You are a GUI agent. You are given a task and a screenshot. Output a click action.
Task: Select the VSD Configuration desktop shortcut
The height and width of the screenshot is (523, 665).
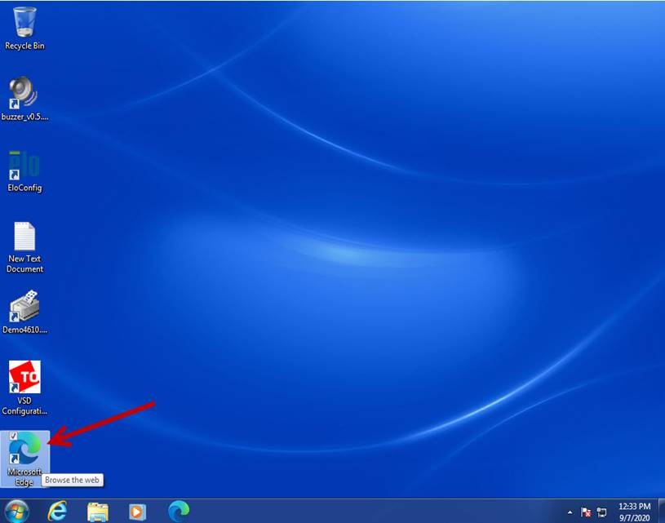pos(24,378)
